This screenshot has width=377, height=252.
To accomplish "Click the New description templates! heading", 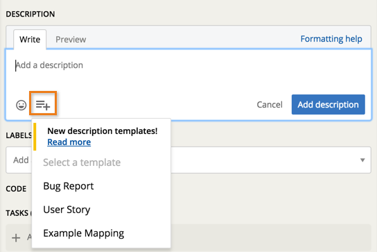I will [103, 131].
